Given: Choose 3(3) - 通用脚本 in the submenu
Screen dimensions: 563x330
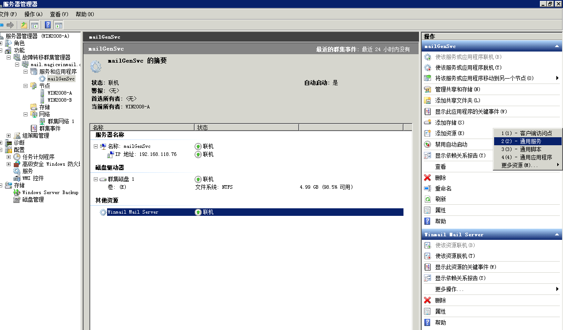Looking at the screenshot, I should click(527, 149).
